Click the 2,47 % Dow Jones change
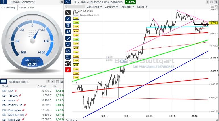The height and width of the screenshot is (121, 219). pos(60,110)
